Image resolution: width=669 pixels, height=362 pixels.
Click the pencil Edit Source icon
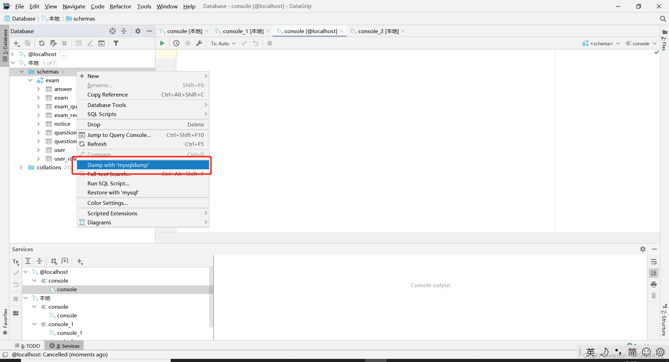[90, 43]
